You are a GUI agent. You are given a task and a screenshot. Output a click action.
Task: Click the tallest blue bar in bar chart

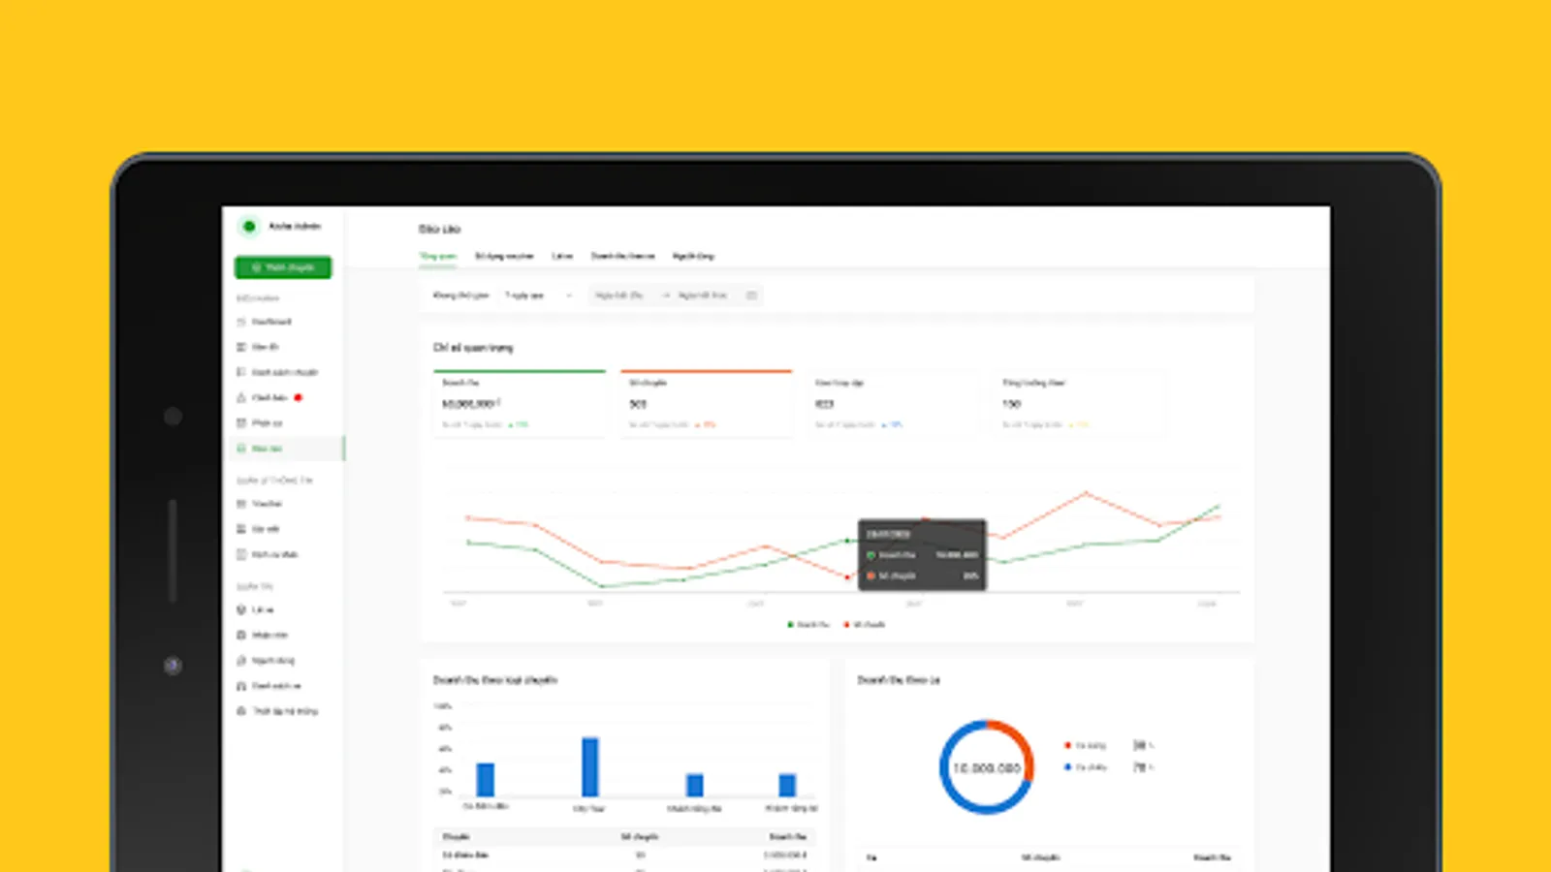(x=589, y=766)
